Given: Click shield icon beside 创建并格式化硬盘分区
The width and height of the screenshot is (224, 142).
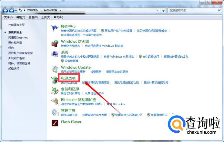Looking at the screenshot, I should click(x=113, y=115).
